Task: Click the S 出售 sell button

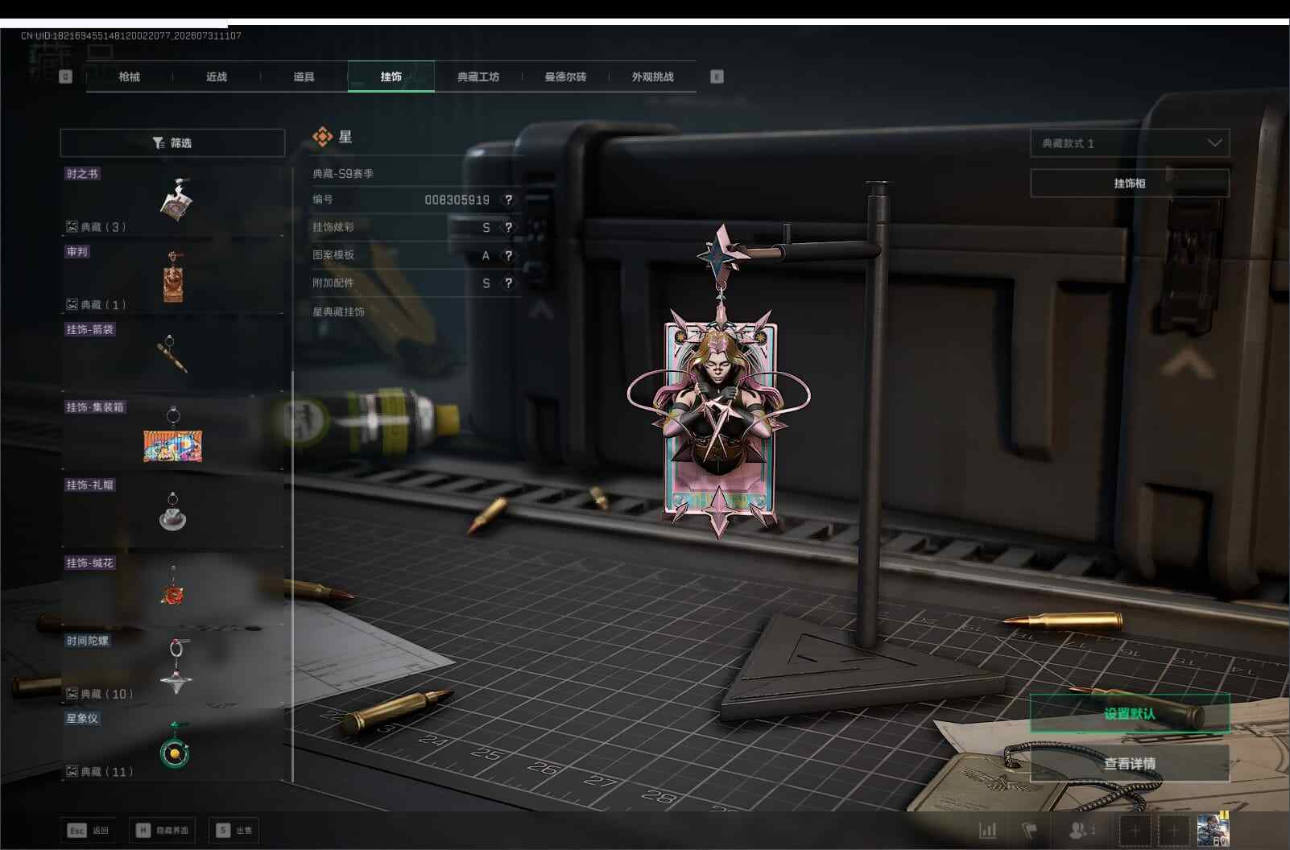Action: [x=234, y=830]
